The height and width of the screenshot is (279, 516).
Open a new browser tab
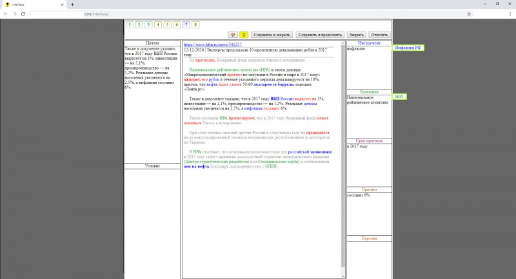click(x=72, y=5)
